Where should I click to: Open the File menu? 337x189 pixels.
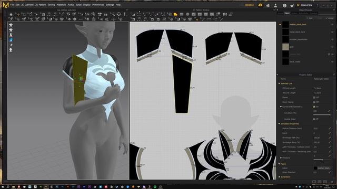(12, 5)
